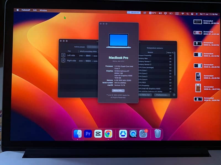Click the More Info button
Screen dimensions: 221x165
coord(118,90)
